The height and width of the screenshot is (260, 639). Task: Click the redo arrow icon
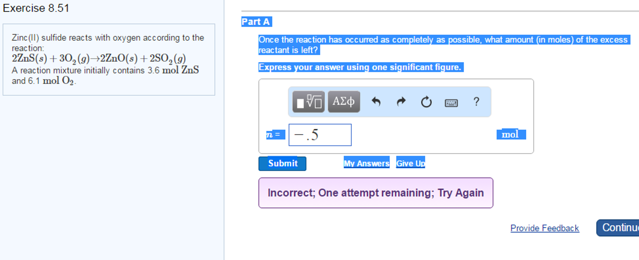[x=401, y=102]
